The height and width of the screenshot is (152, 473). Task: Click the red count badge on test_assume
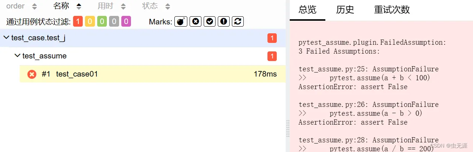click(x=272, y=56)
